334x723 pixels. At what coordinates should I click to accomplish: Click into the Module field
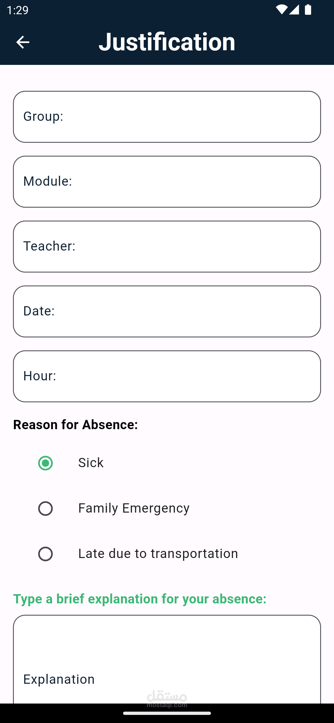(x=167, y=182)
